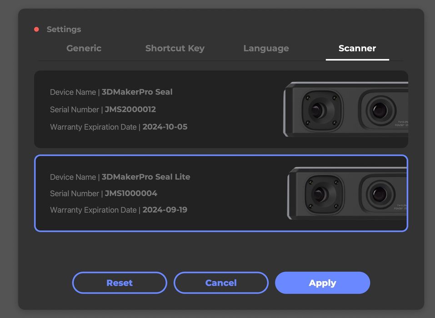
Task: Click left camera lens on Seal image
Action: [x=318, y=110]
